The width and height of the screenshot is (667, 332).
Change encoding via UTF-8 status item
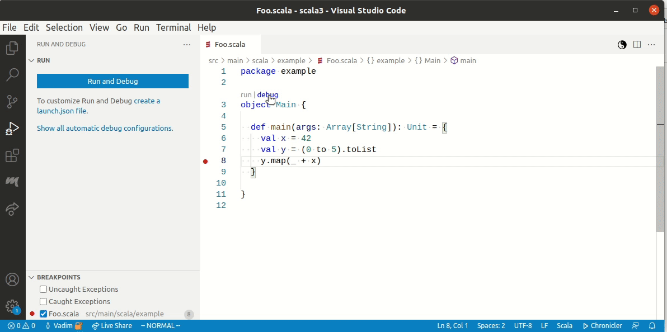(523, 326)
